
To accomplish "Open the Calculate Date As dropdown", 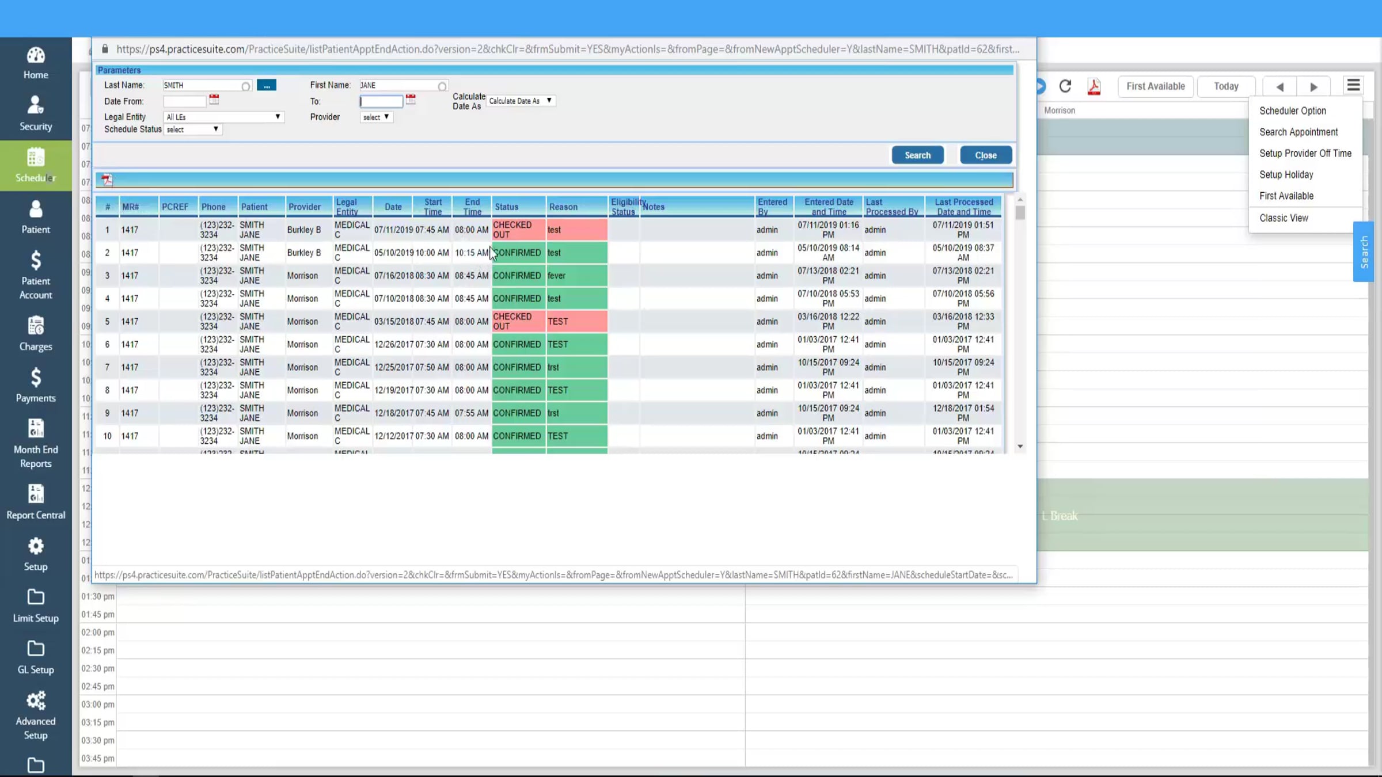I will coord(521,101).
